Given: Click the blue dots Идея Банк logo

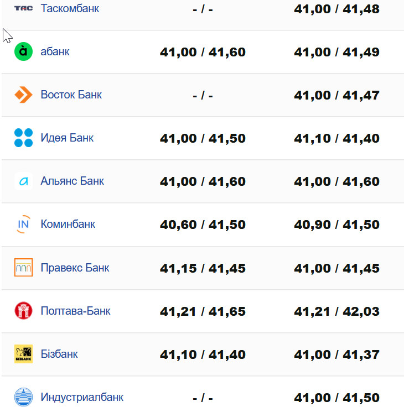Looking at the screenshot, I should (x=23, y=138).
